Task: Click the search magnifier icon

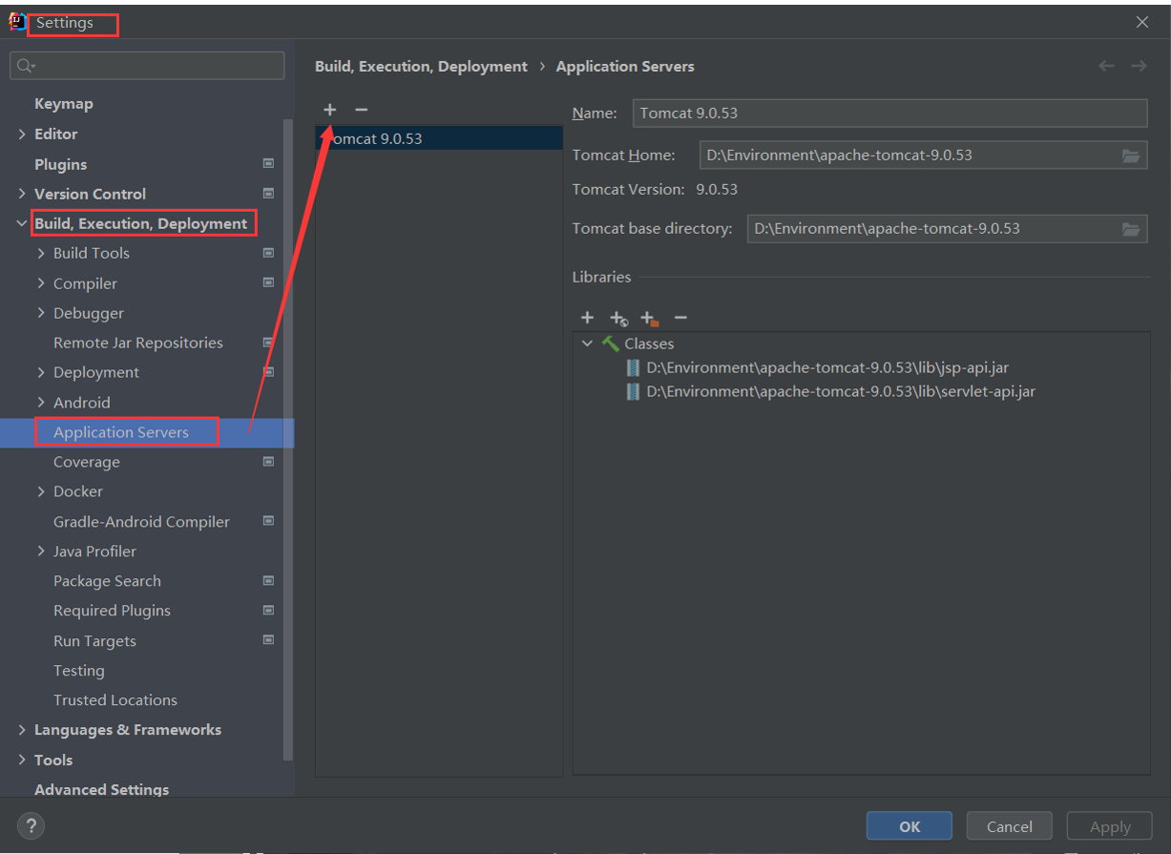Action: point(25,66)
